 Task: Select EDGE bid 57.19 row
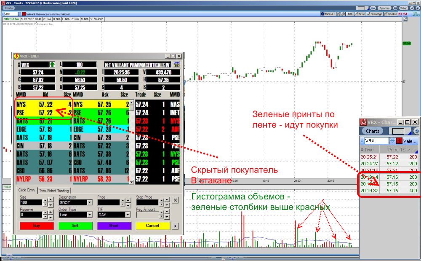click(44, 129)
